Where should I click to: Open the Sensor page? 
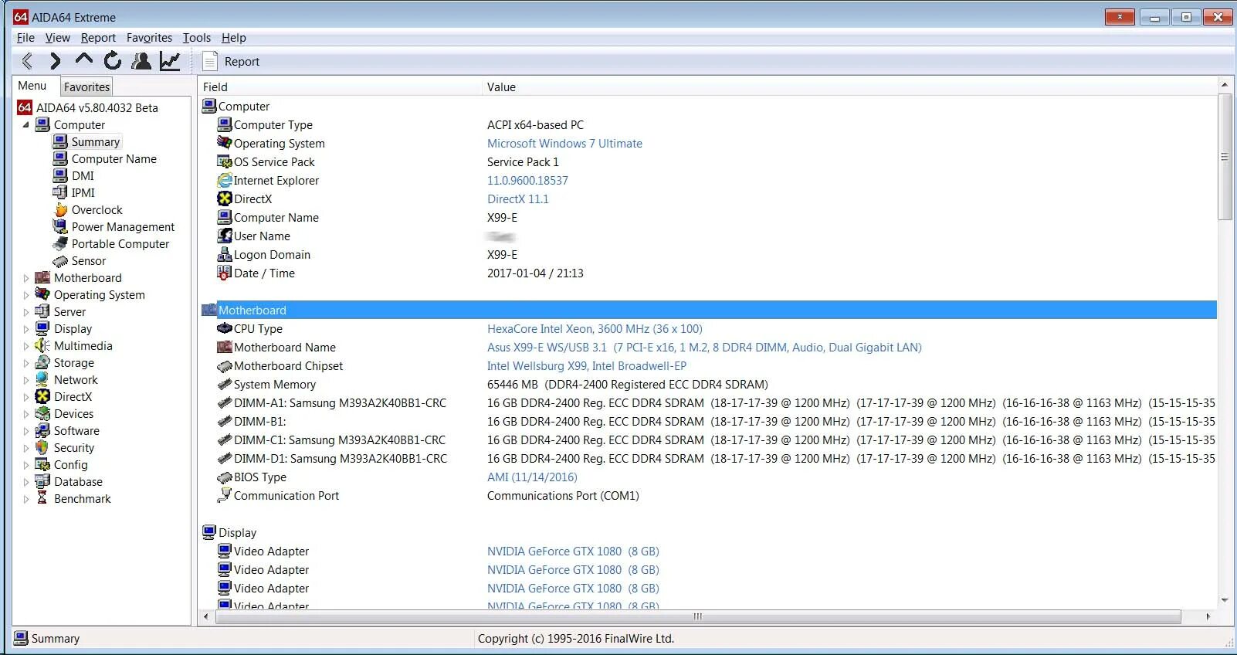pos(88,261)
